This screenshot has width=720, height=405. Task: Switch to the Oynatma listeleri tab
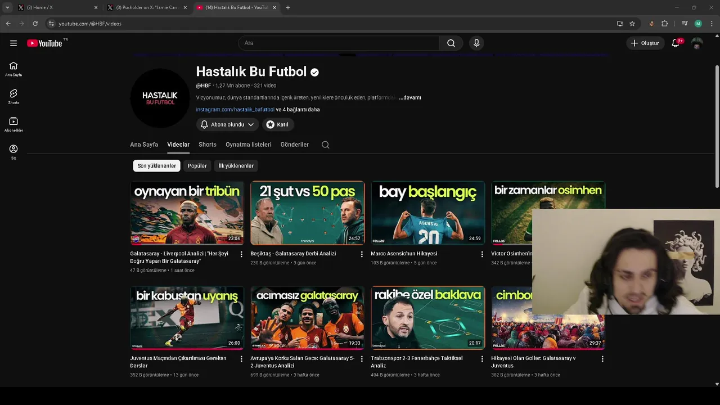pyautogui.click(x=249, y=145)
